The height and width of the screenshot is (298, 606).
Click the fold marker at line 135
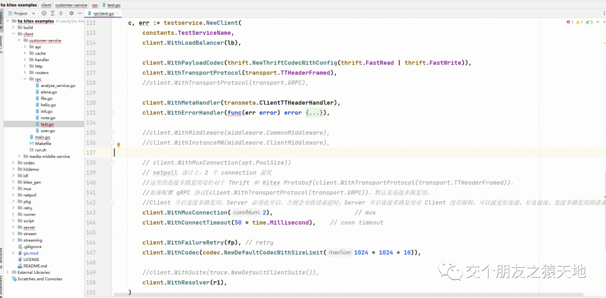(112, 133)
